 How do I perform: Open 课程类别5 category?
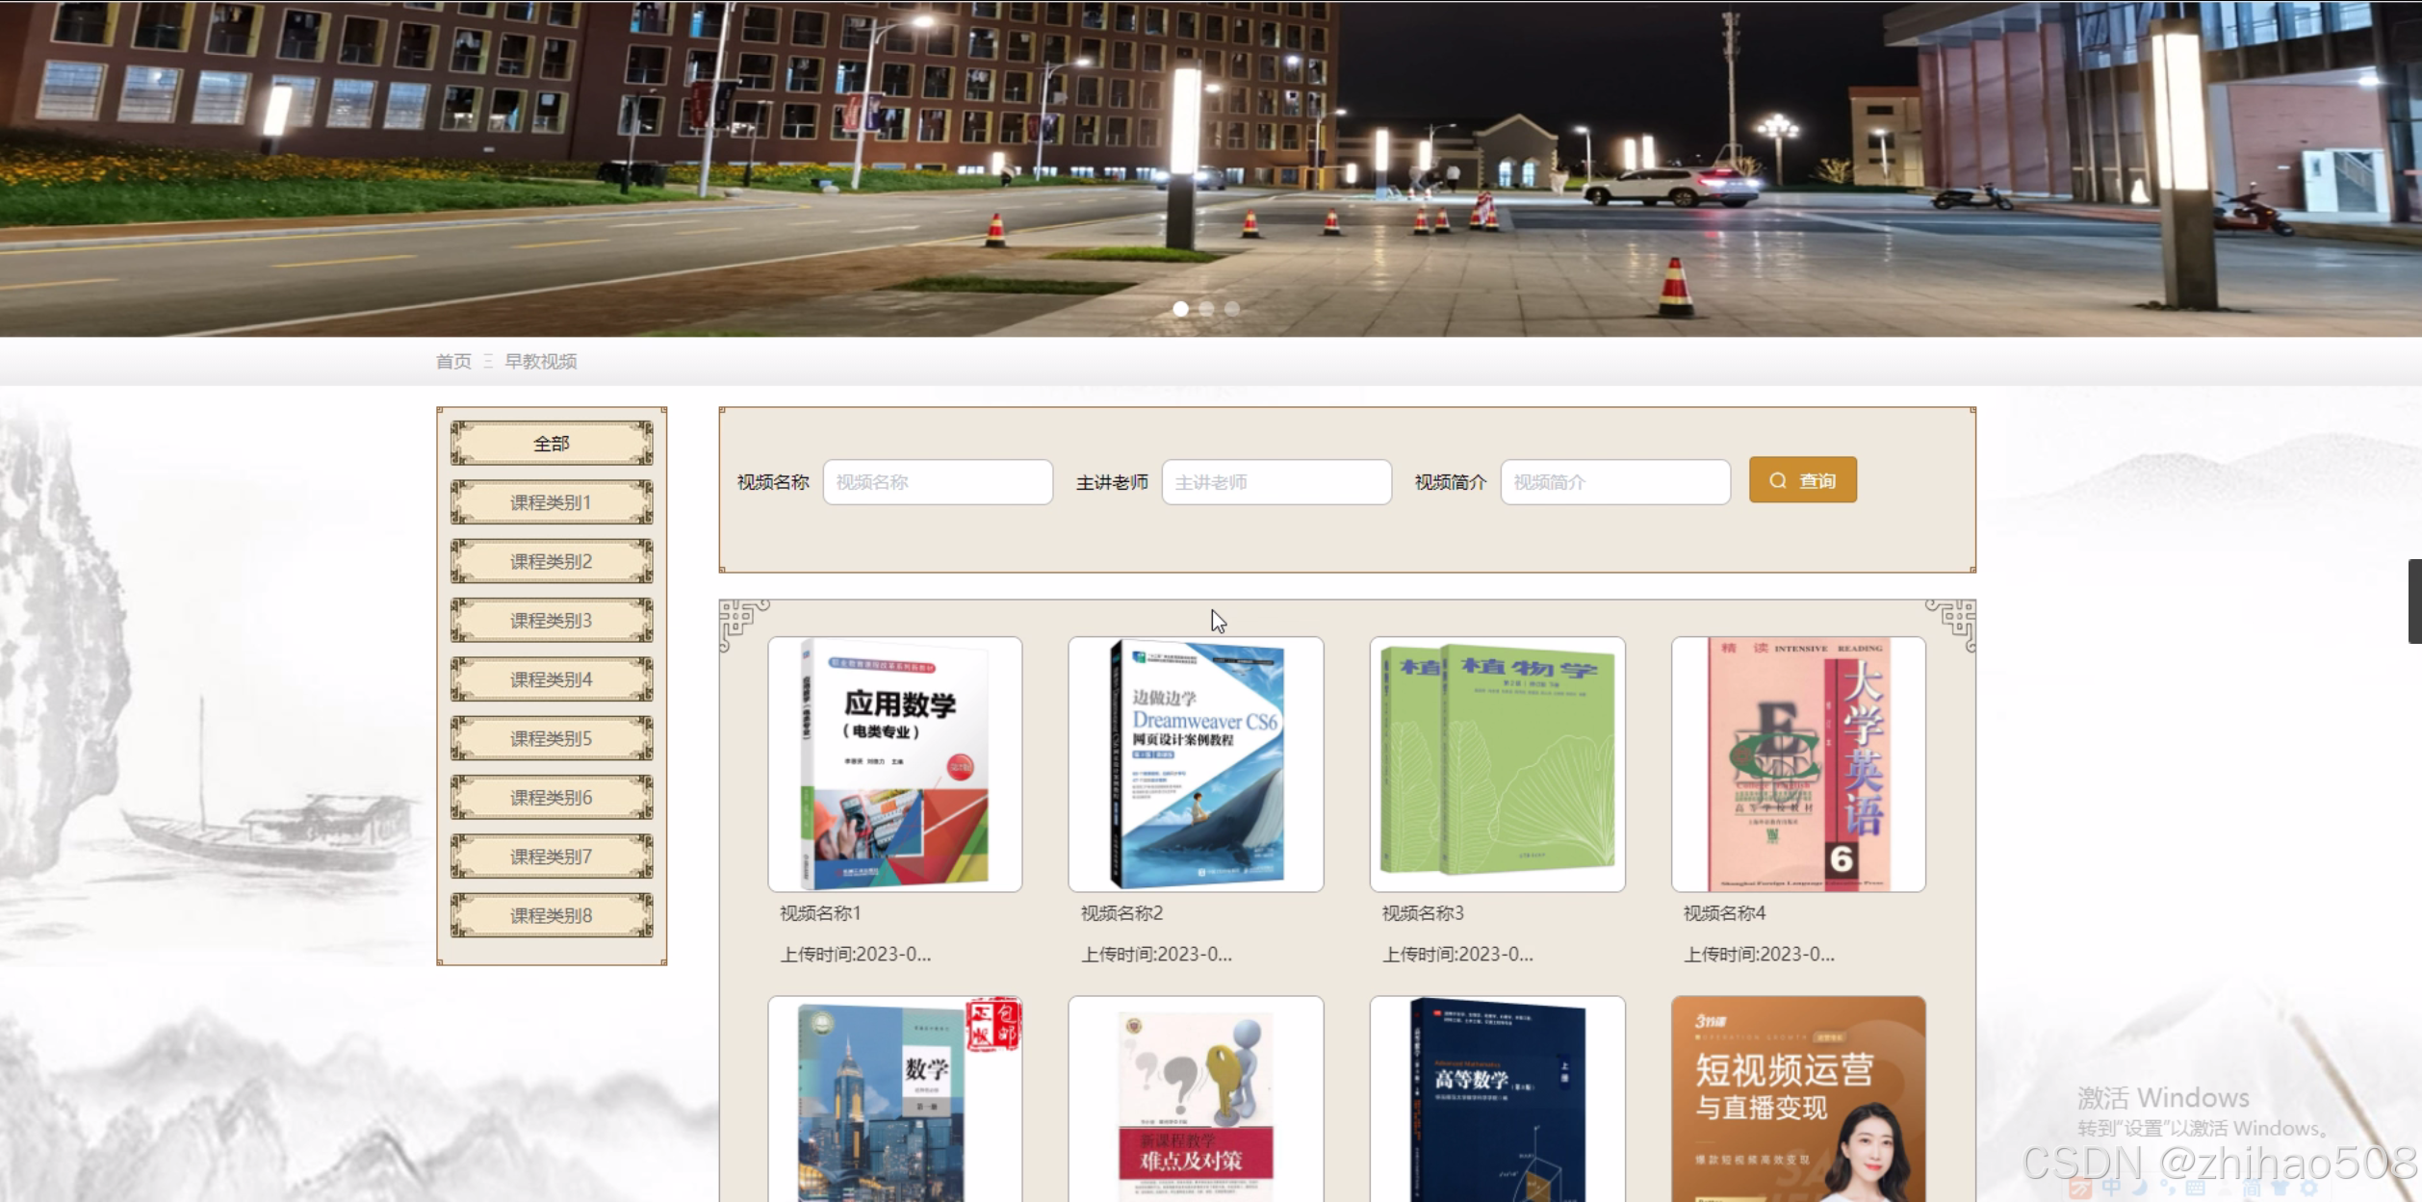tap(552, 738)
